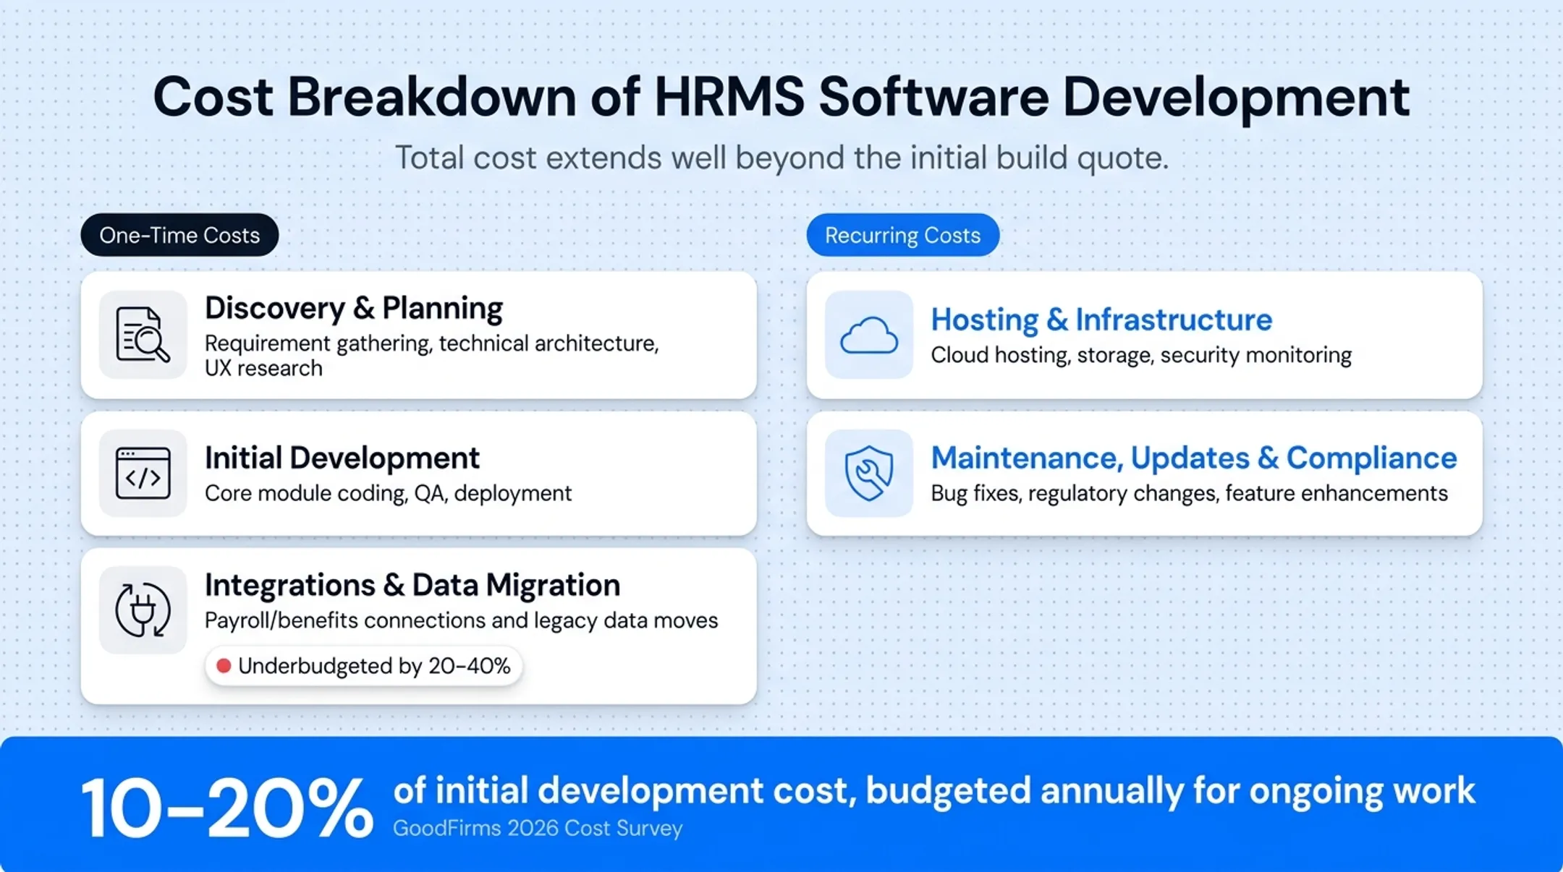Click the shield wrench icon beside Maintenance
This screenshot has width=1563, height=872.
[869, 474]
